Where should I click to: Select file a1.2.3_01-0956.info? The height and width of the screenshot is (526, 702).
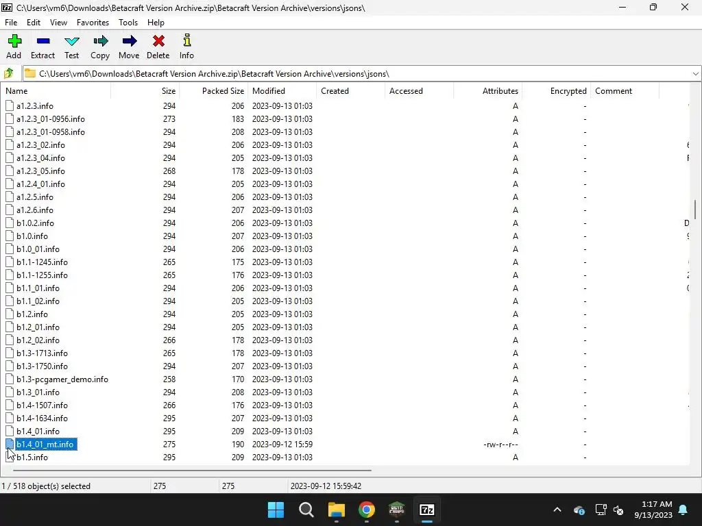tap(51, 119)
